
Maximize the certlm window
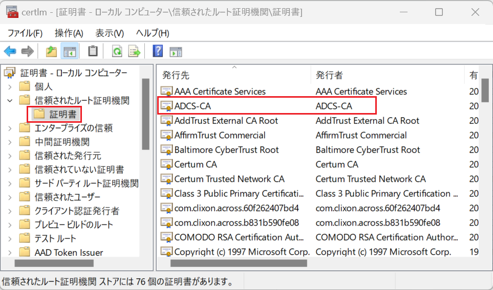tap(439, 12)
